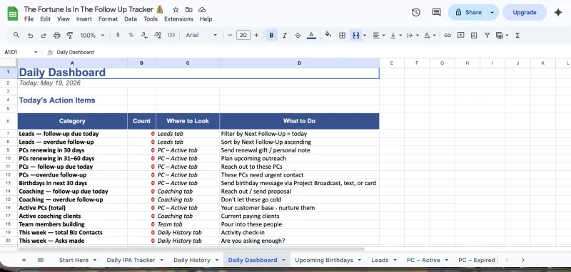Click the Share button
The image size is (571, 272).
click(469, 12)
